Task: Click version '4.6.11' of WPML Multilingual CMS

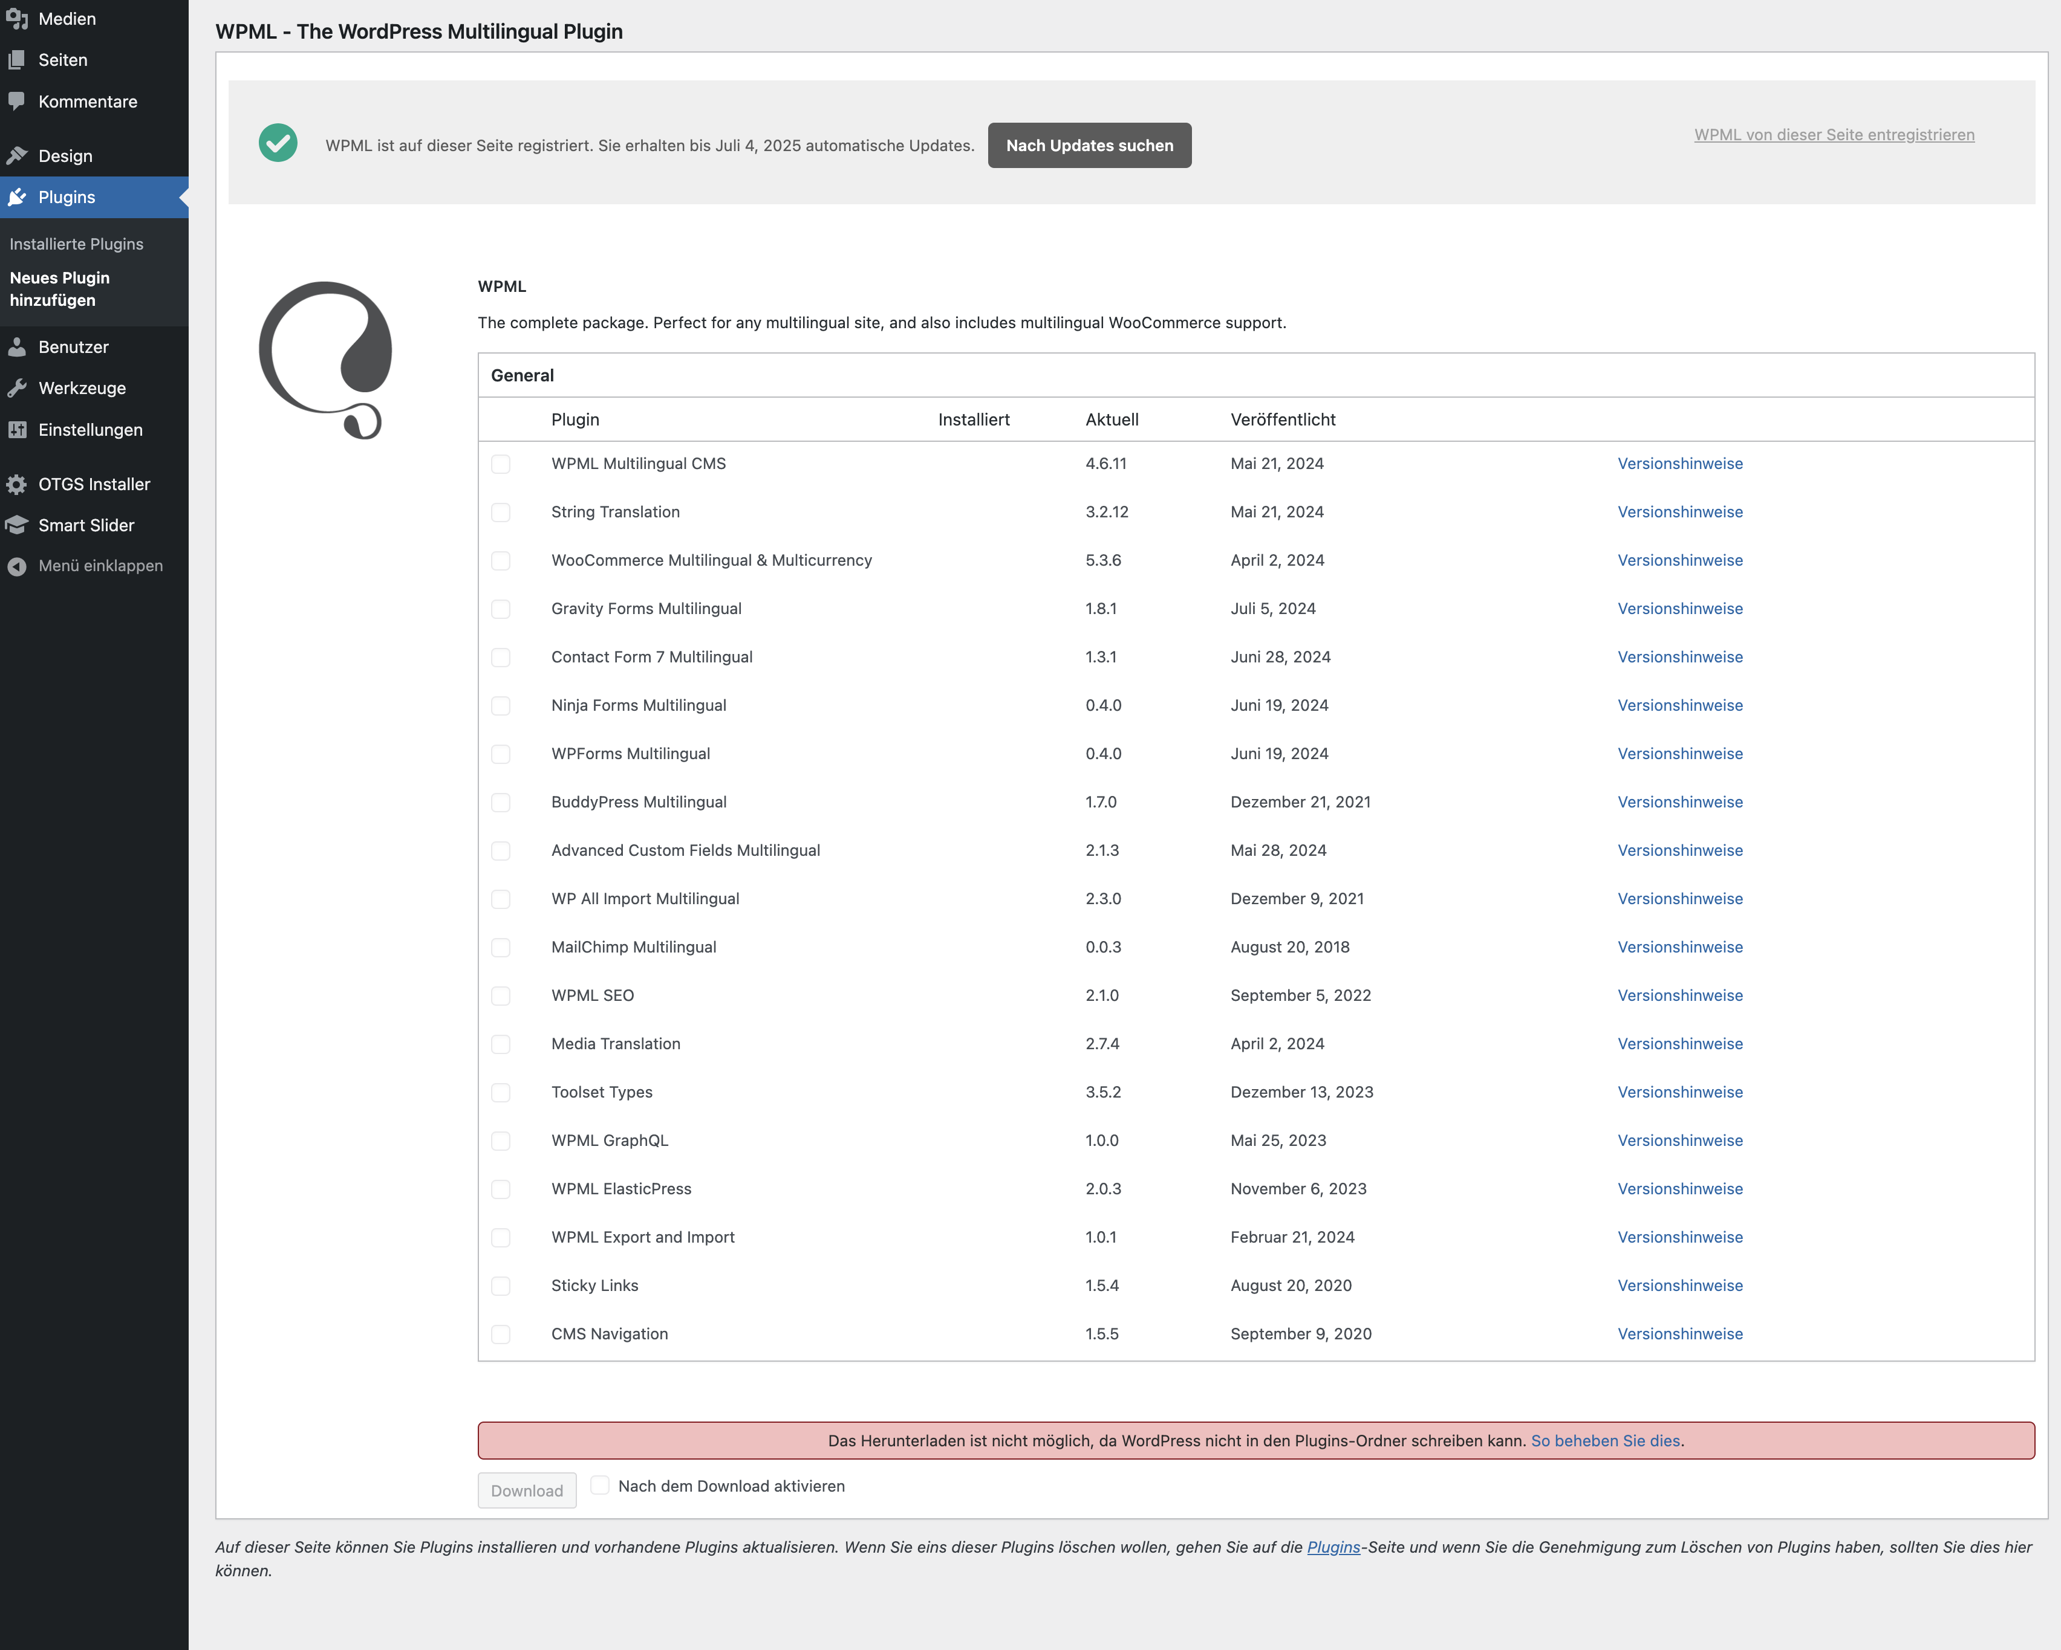Action: [1106, 464]
